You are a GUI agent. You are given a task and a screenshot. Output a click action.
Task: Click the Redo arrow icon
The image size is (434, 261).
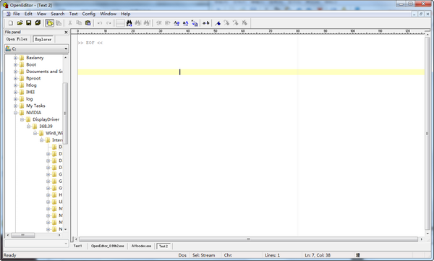point(109,23)
